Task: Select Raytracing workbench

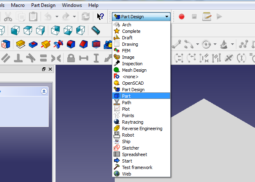Action: pyautogui.click(x=141, y=122)
